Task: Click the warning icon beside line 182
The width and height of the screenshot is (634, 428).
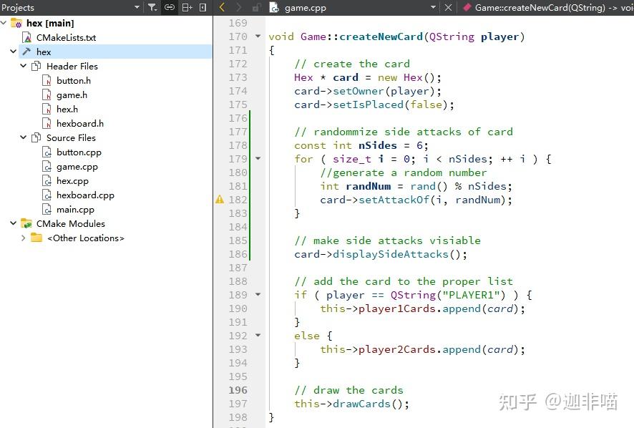Action: [220, 200]
